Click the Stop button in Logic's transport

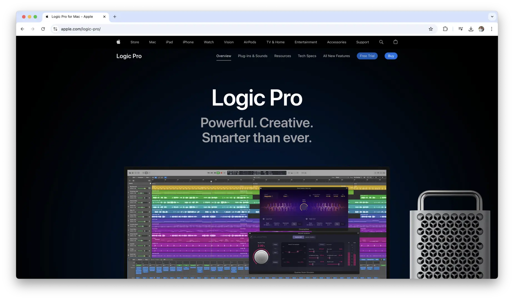pos(215,173)
